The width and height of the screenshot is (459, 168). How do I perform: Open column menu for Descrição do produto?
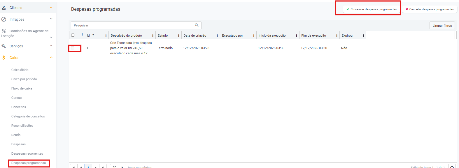click(153, 35)
